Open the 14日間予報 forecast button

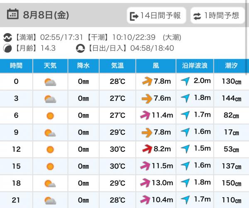click(x=156, y=15)
